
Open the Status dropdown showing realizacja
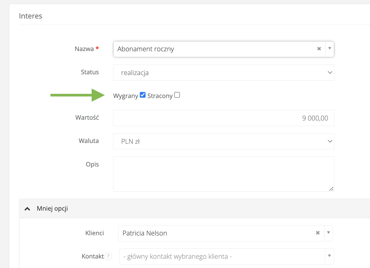point(224,73)
